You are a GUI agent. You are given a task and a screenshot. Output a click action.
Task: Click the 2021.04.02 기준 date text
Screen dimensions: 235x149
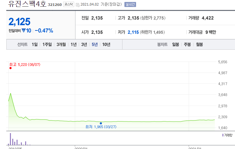(x=101, y=4)
